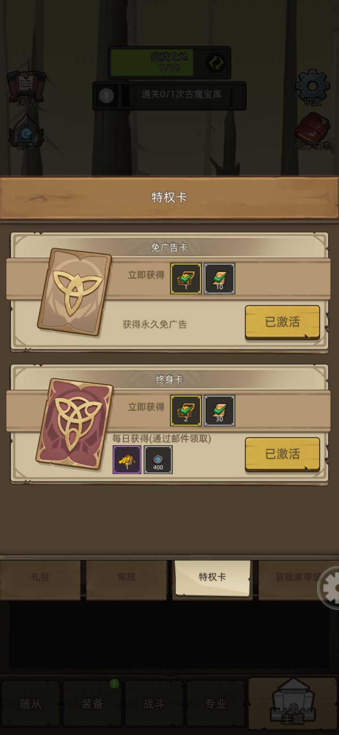Image resolution: width=339 pixels, height=735 pixels.
Task: Switch to the 常规 tab
Action: [x=126, y=577]
